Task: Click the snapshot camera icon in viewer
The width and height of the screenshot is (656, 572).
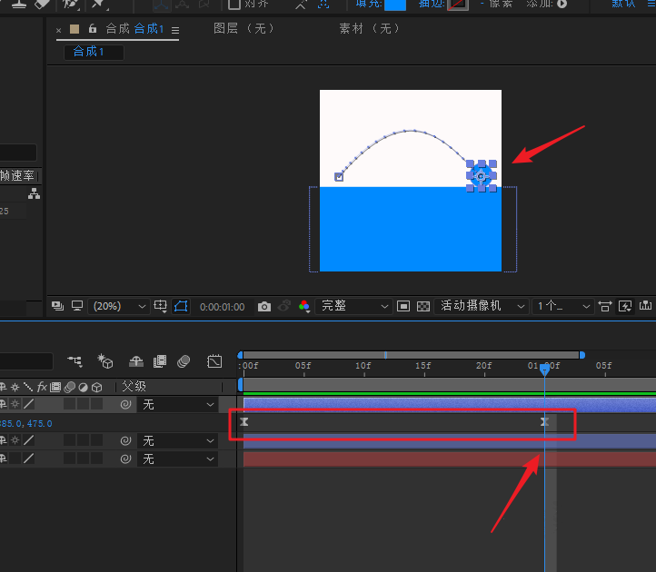Action: (x=263, y=307)
